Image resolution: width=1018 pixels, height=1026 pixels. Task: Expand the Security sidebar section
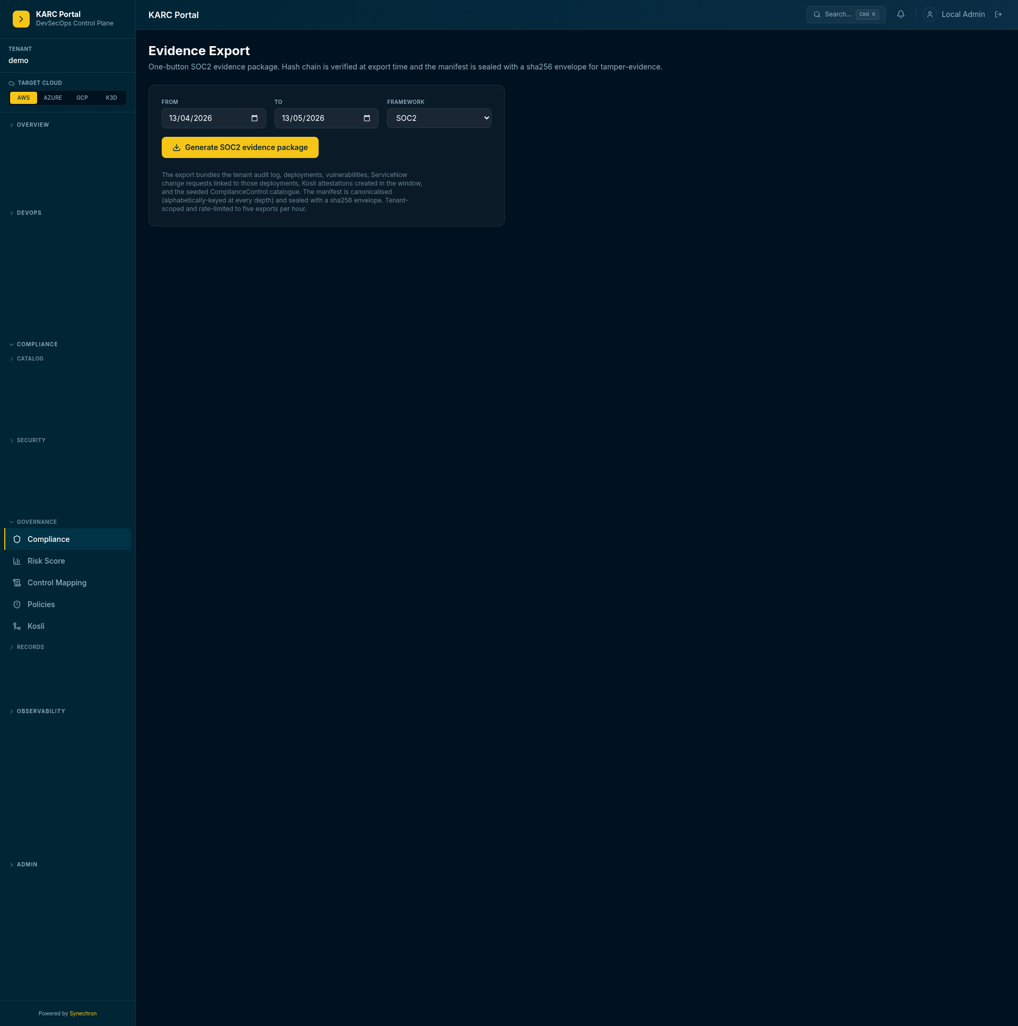[x=31, y=440]
